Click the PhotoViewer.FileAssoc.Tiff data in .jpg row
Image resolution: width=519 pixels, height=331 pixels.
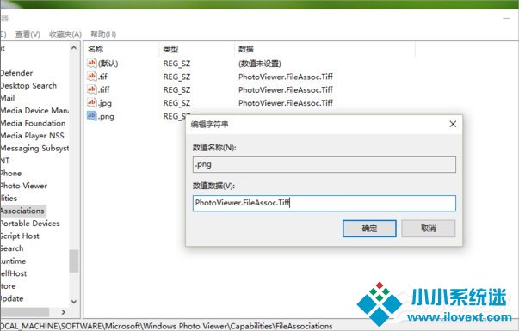[x=286, y=103]
